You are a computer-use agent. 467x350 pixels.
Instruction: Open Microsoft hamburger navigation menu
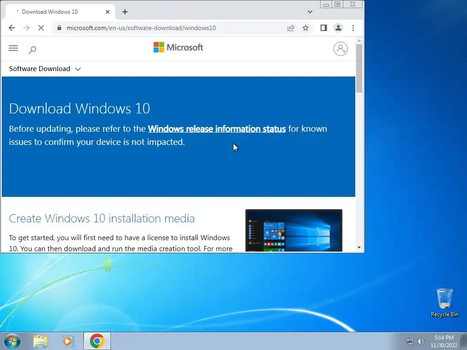13,48
